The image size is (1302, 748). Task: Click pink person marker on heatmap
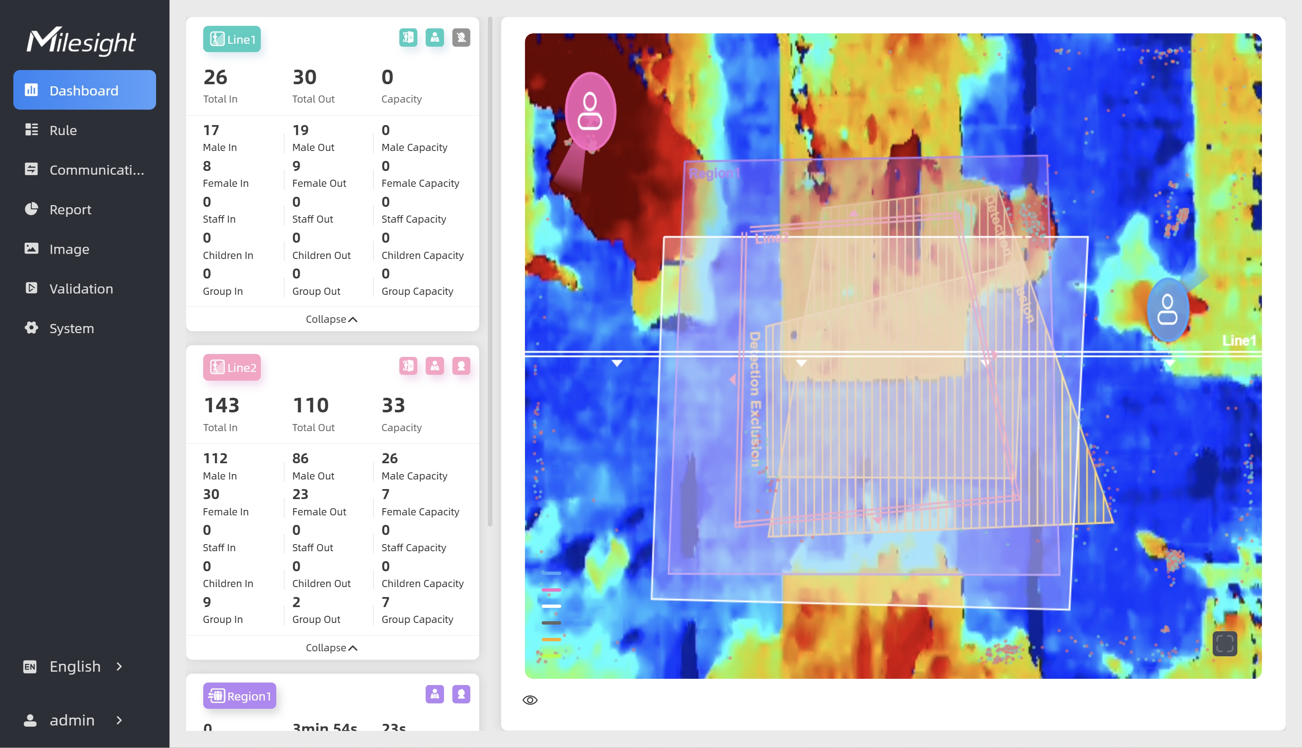(590, 111)
